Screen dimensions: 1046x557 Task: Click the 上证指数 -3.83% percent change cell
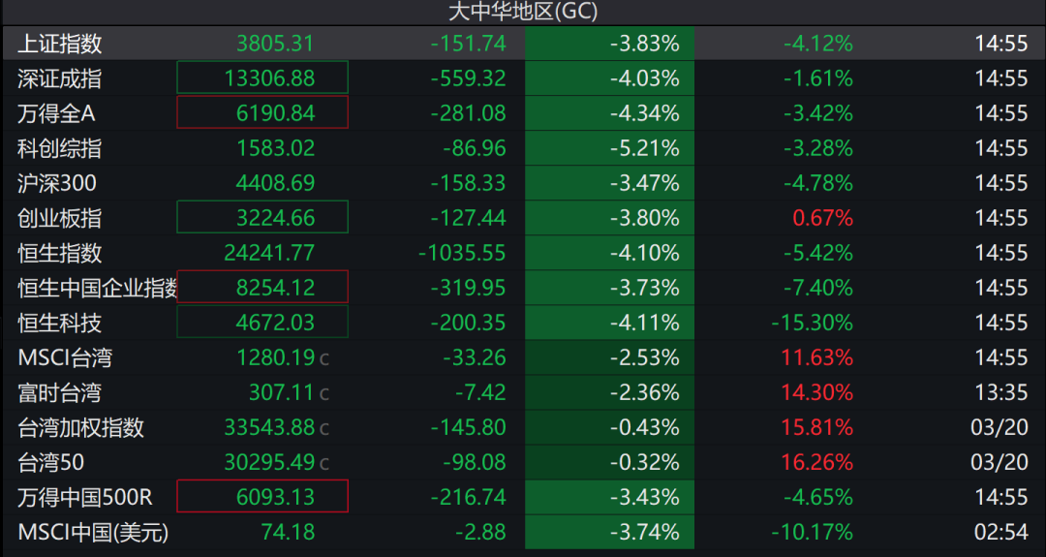point(610,44)
